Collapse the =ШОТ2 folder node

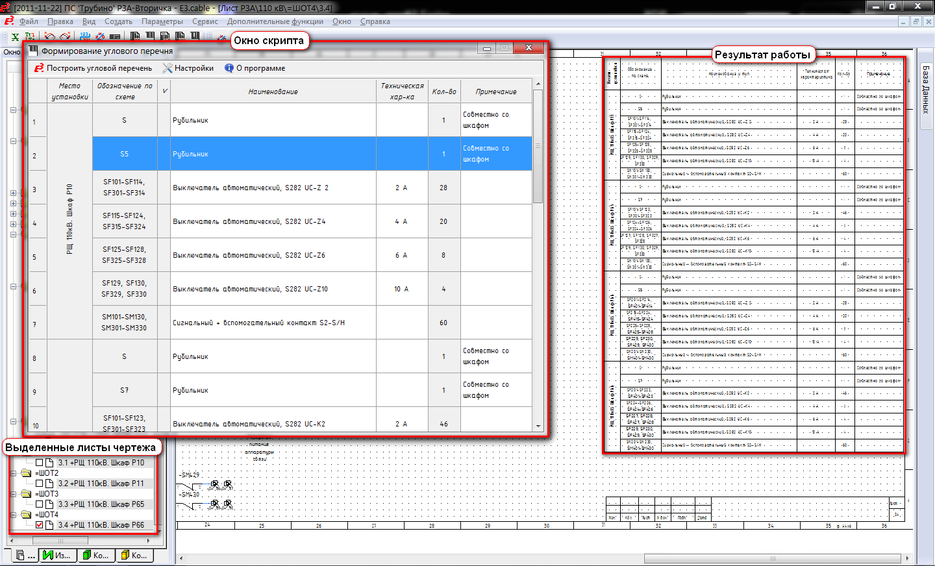click(14, 473)
